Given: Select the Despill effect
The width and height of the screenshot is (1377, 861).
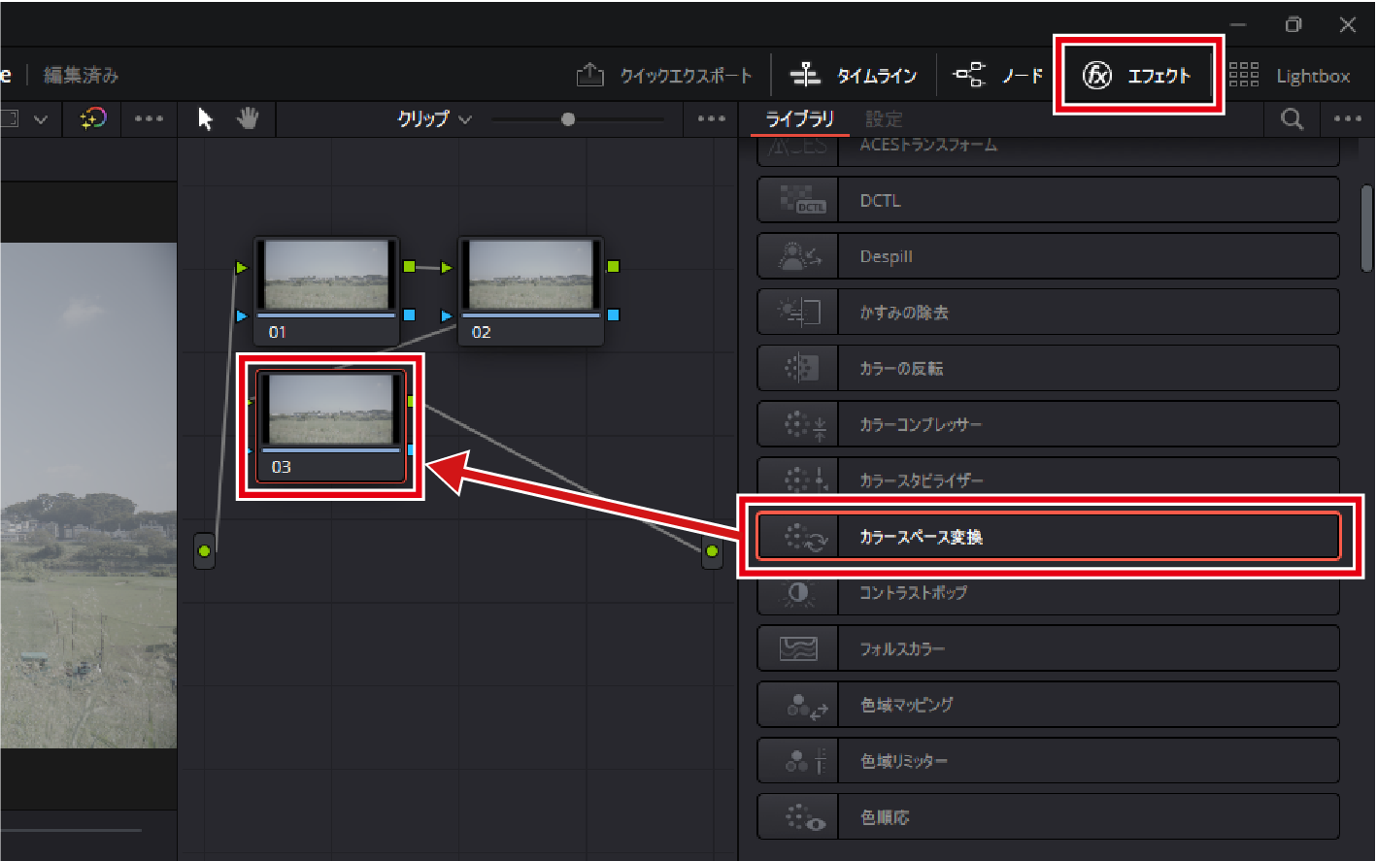Looking at the screenshot, I should coord(1048,257).
